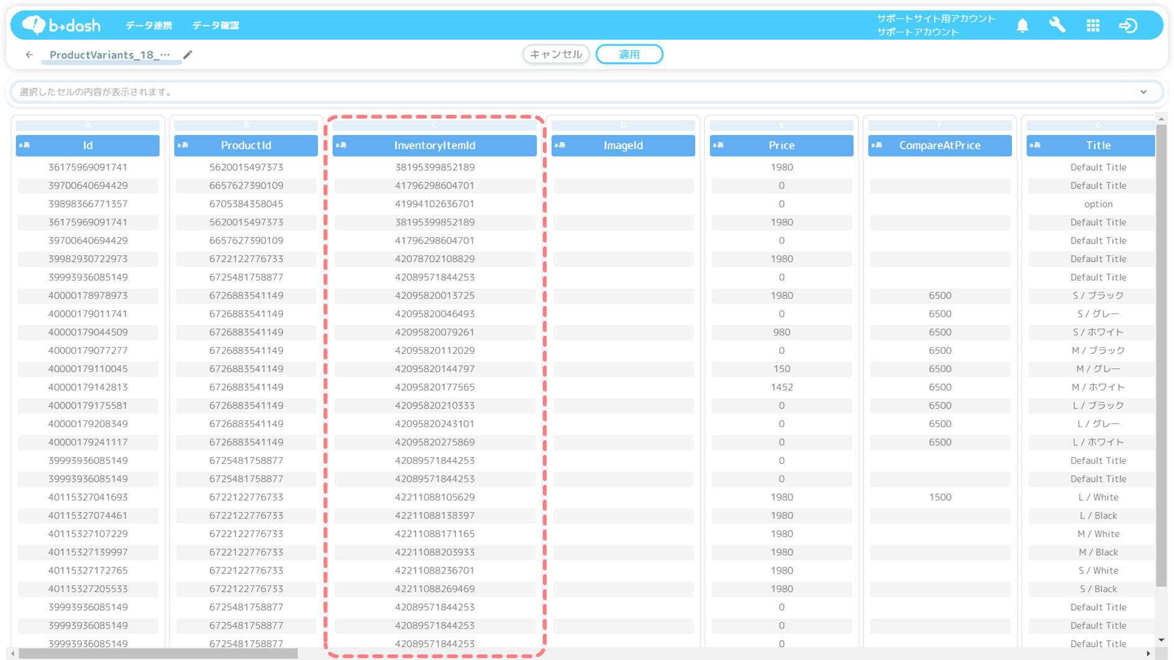
Task: Click the logout arrow icon
Action: [1128, 25]
